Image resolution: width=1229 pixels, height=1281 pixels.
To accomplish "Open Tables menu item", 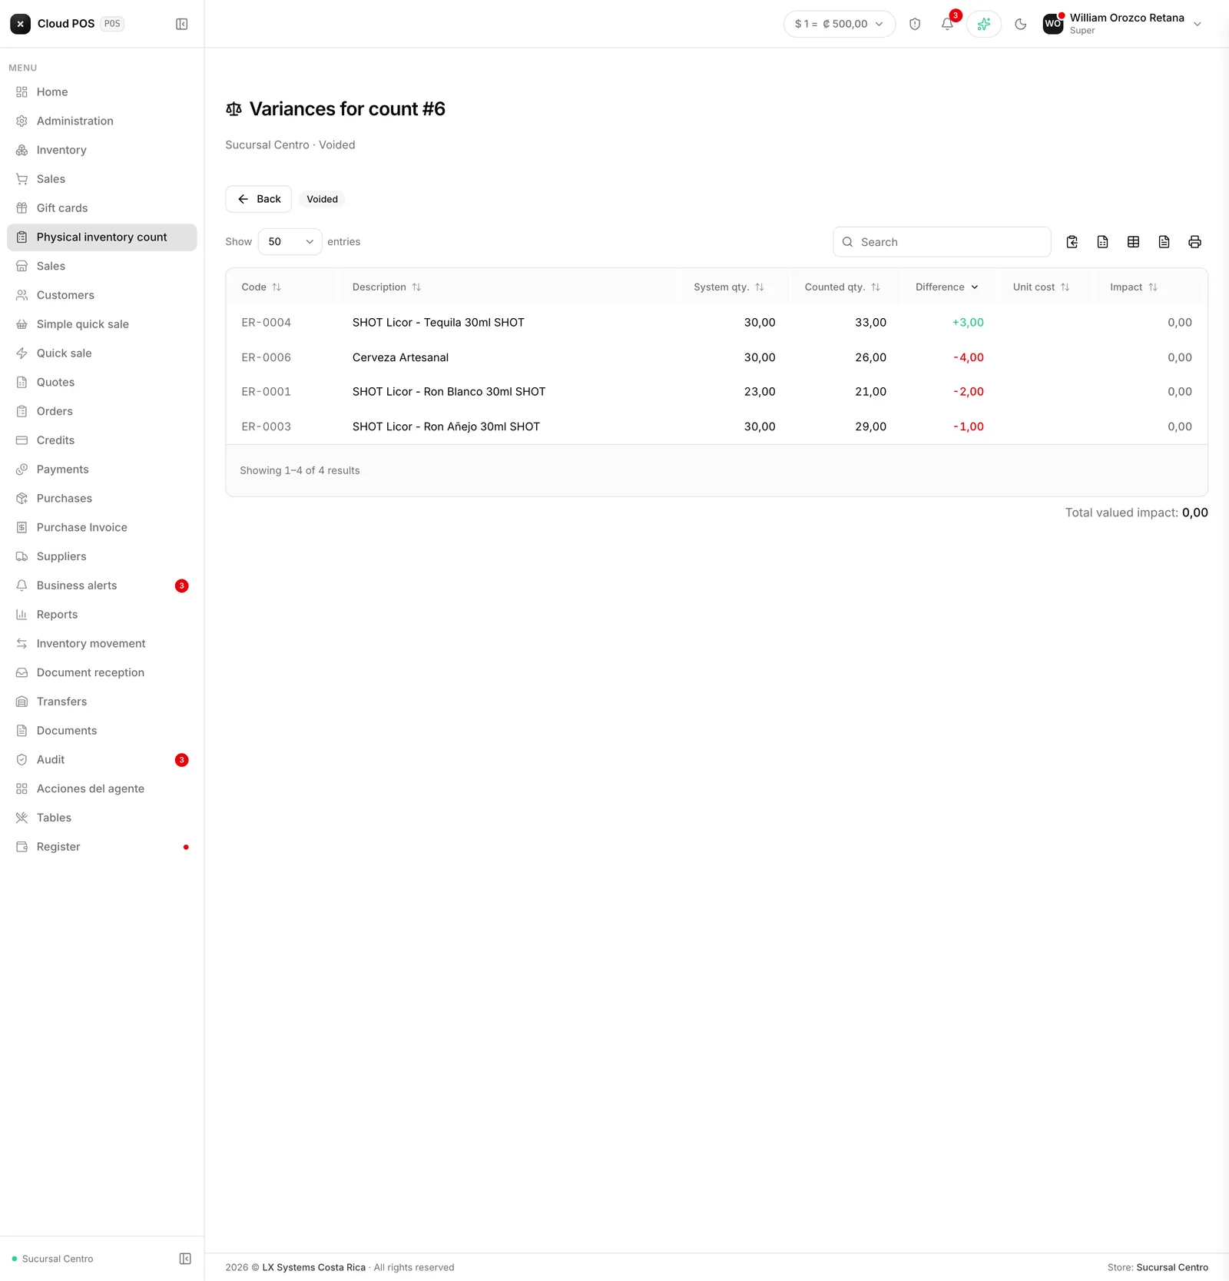I will pyautogui.click(x=101, y=818).
